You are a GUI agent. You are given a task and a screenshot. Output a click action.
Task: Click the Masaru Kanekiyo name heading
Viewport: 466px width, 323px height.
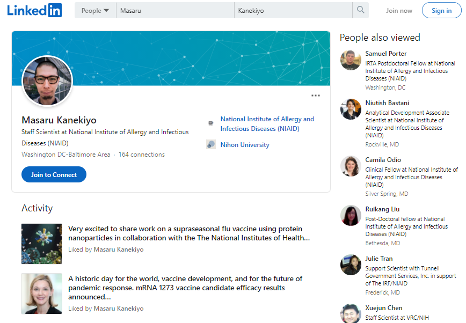59,120
